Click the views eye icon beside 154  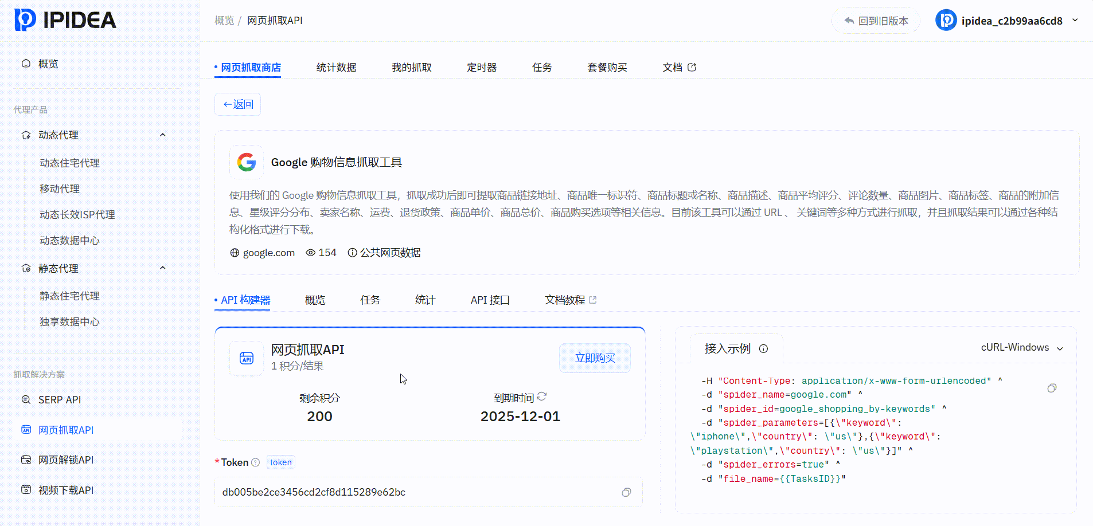point(311,253)
